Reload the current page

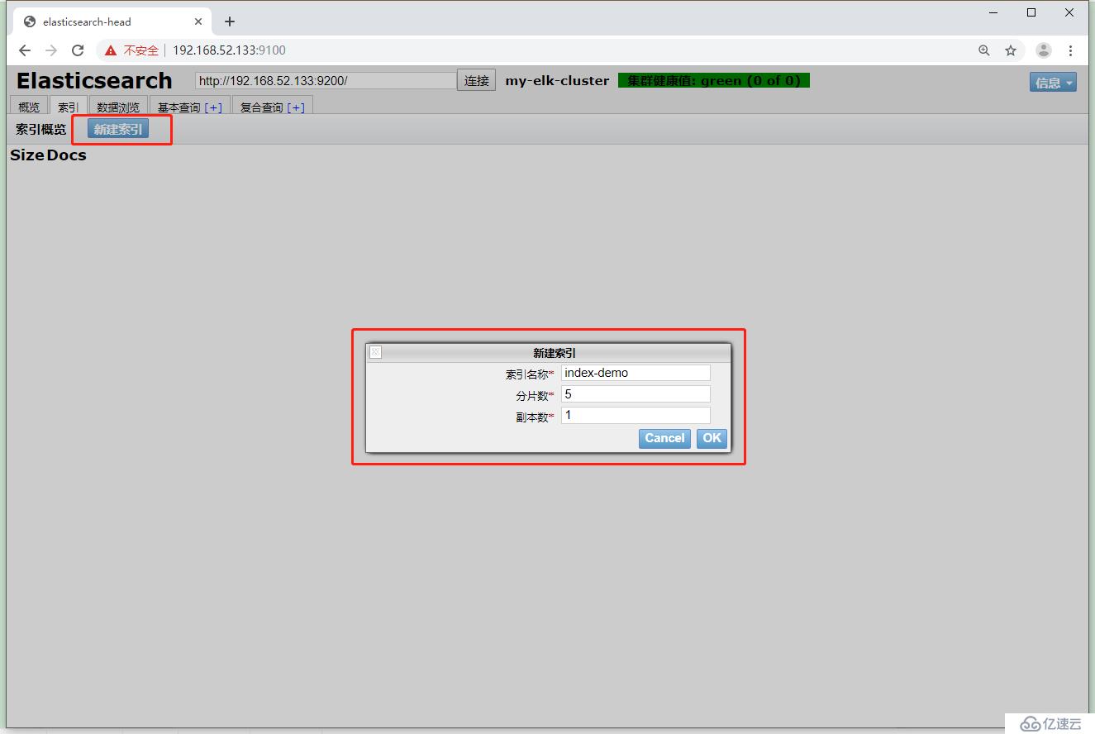click(78, 50)
